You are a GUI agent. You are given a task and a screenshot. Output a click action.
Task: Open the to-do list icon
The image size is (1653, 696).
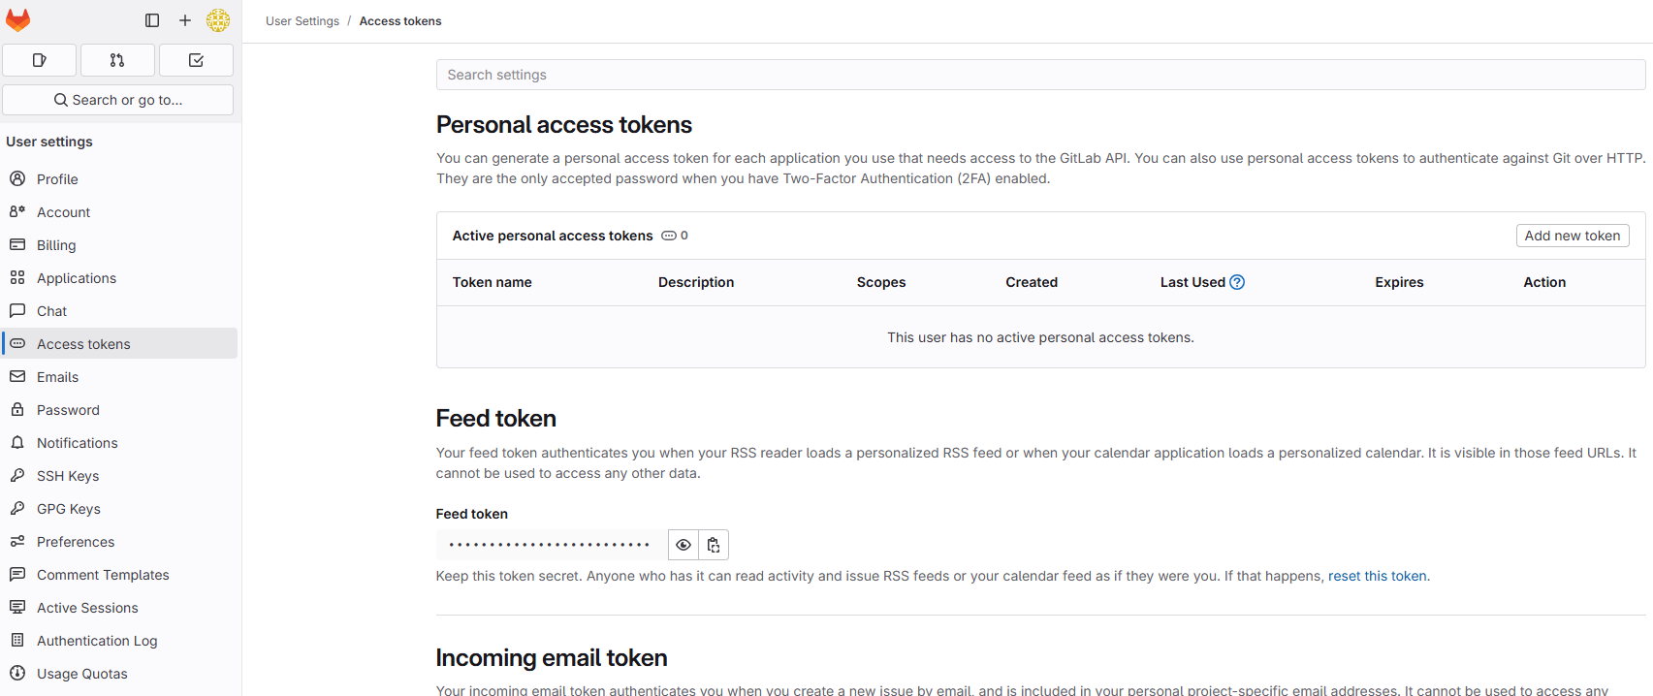(x=196, y=60)
